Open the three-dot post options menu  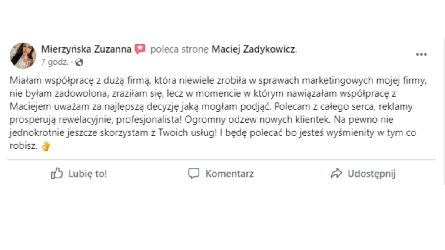click(x=421, y=55)
